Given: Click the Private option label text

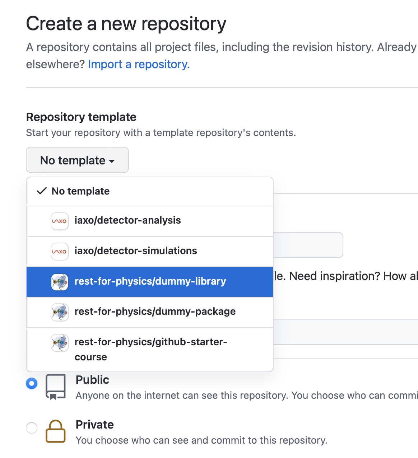Looking at the screenshot, I should point(95,425).
